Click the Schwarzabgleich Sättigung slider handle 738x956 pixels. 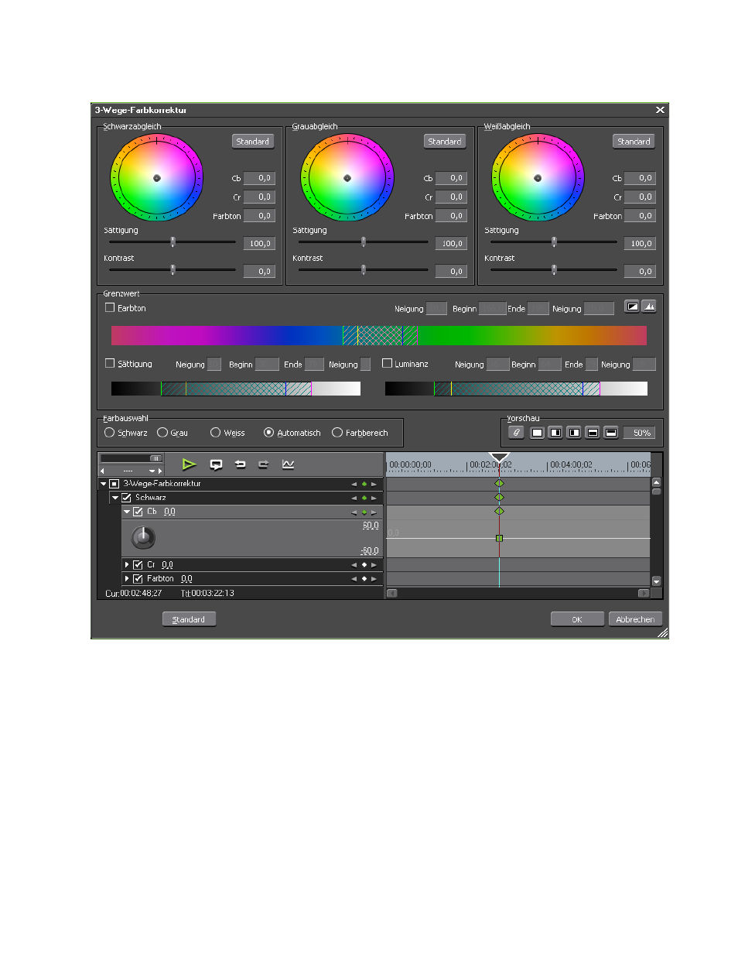click(173, 242)
